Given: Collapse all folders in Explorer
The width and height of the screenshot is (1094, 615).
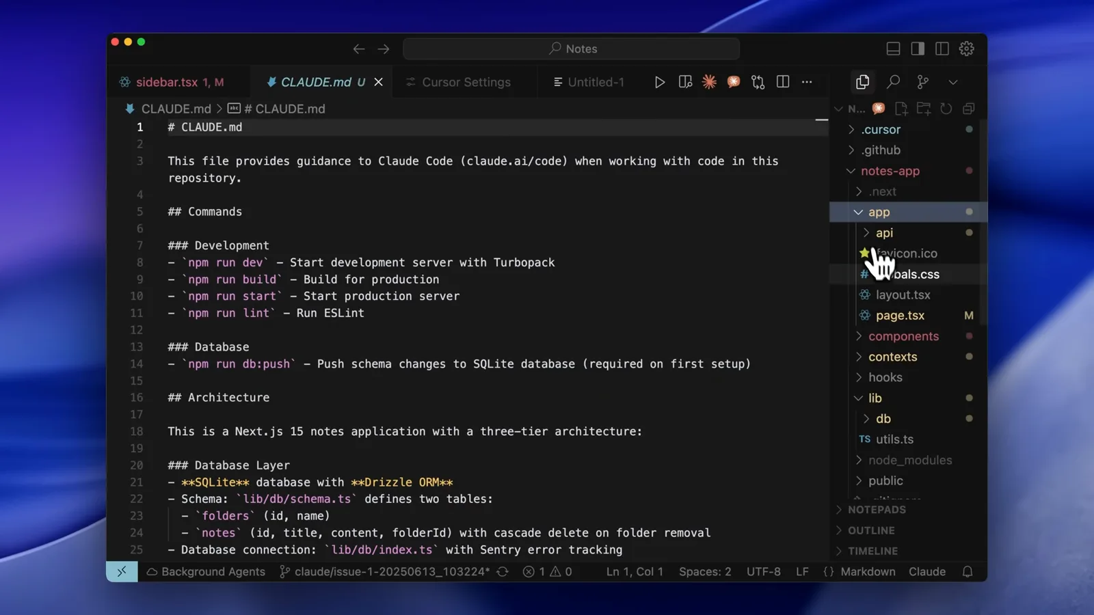Looking at the screenshot, I should (x=969, y=109).
